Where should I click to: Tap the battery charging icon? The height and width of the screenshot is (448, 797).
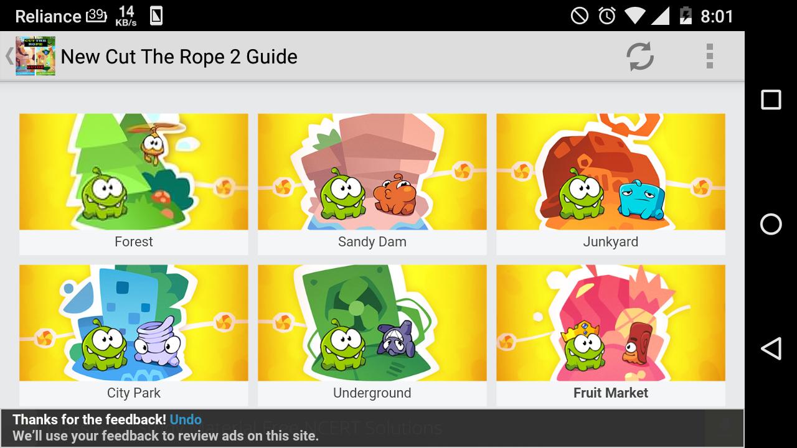[686, 15]
